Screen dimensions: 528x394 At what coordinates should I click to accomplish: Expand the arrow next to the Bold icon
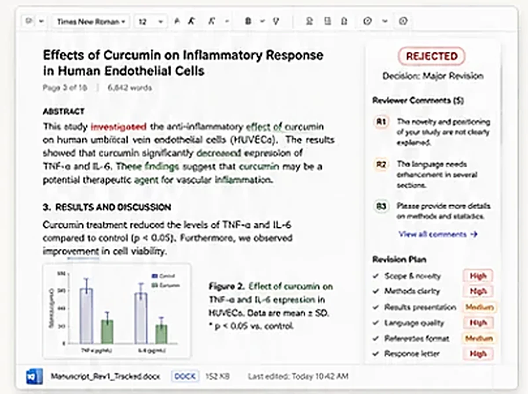pos(263,21)
